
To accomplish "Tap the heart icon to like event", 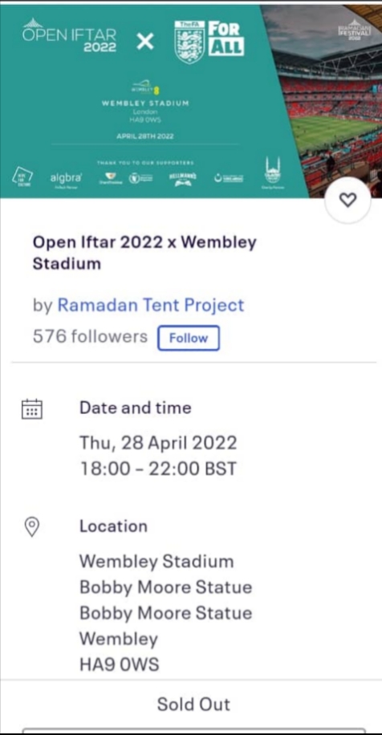I will (x=347, y=200).
